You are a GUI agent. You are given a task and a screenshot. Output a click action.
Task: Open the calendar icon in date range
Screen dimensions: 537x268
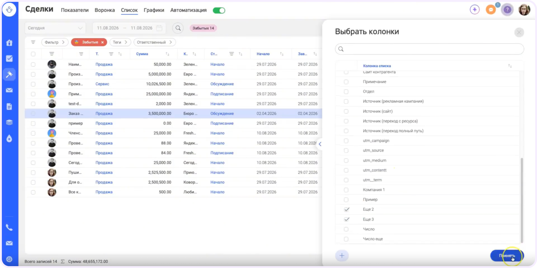(159, 28)
